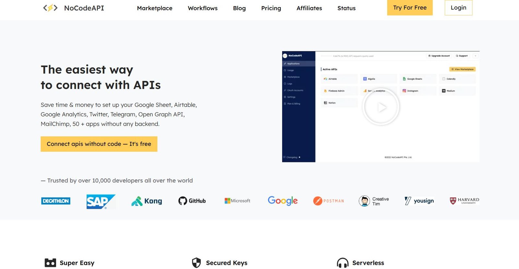
Task: Click 'The easiest way' headline
Action: pos(87,70)
